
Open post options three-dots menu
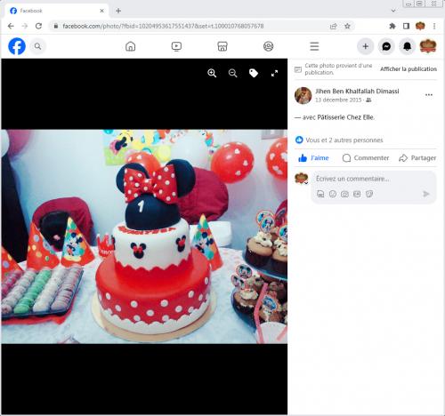(x=429, y=95)
